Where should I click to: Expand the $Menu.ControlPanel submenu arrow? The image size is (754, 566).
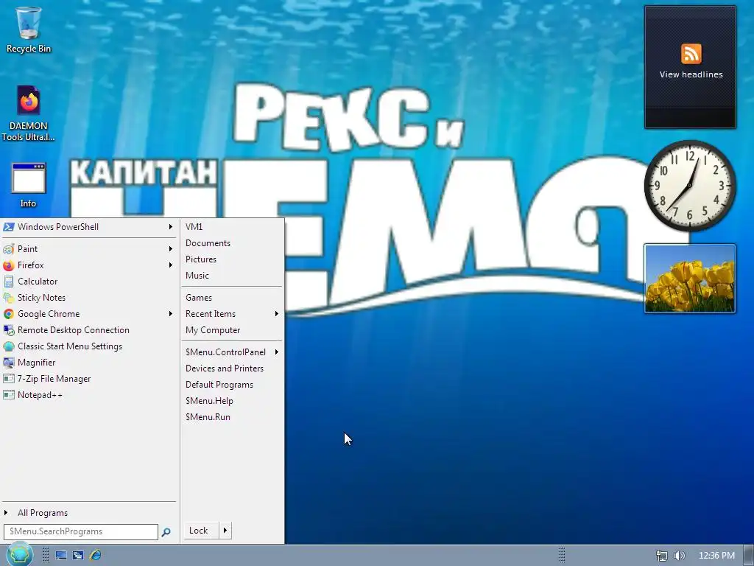click(x=277, y=352)
